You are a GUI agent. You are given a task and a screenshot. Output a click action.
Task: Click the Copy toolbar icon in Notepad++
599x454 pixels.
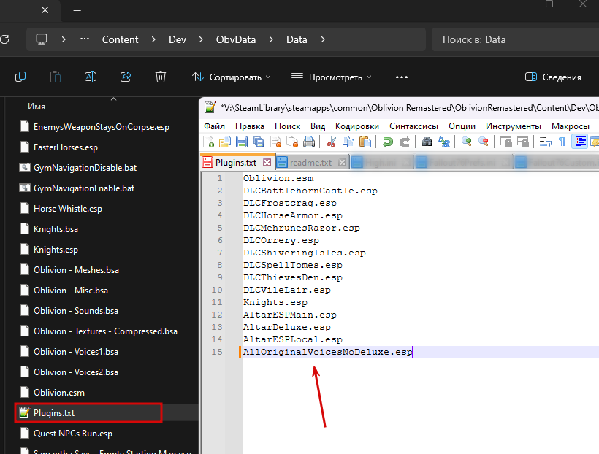(x=348, y=142)
